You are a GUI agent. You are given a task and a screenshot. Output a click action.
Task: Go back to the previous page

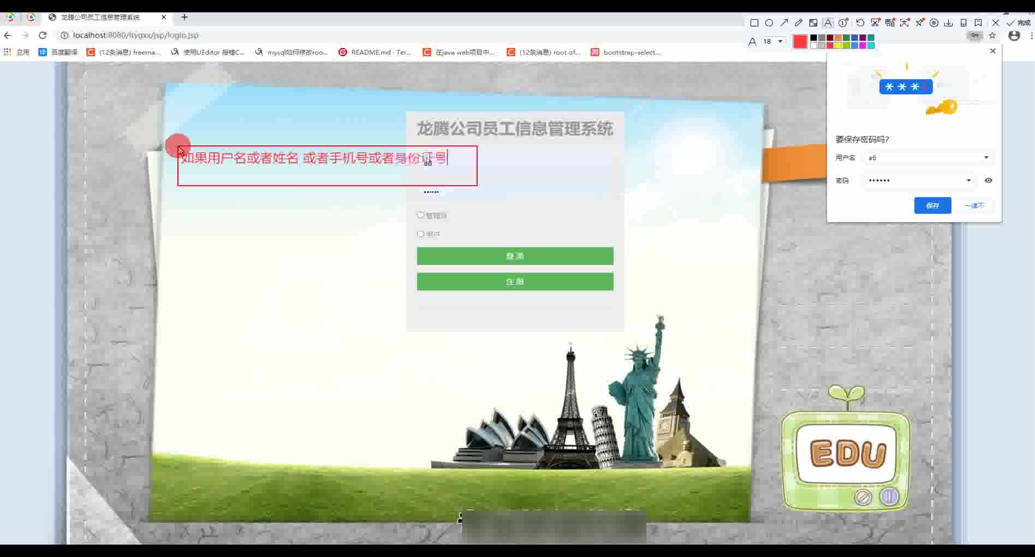8,35
